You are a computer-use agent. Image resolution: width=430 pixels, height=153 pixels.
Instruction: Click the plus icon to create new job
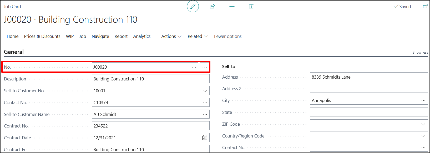pos(232,7)
